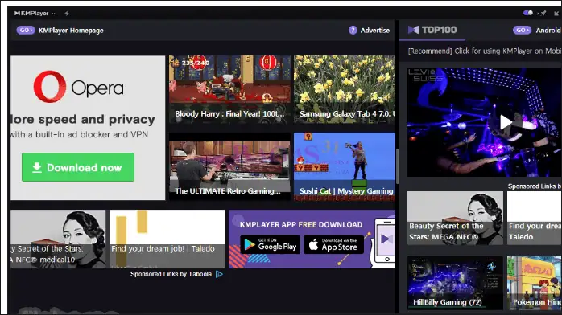The width and height of the screenshot is (562, 315).
Task: Open the KMPlayer logo menu
Action: (x=35, y=13)
